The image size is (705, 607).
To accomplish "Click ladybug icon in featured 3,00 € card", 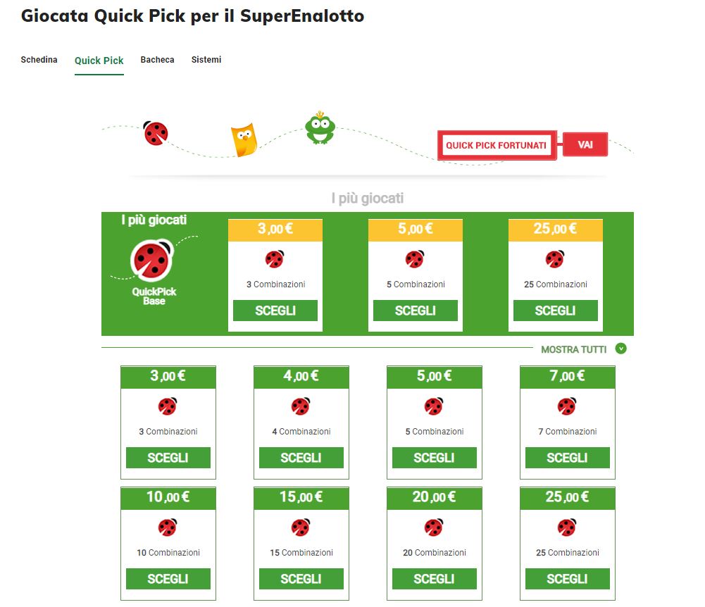I will (275, 259).
